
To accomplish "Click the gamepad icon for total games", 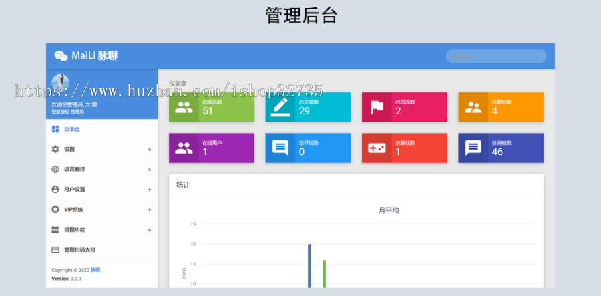I will [x=377, y=148].
